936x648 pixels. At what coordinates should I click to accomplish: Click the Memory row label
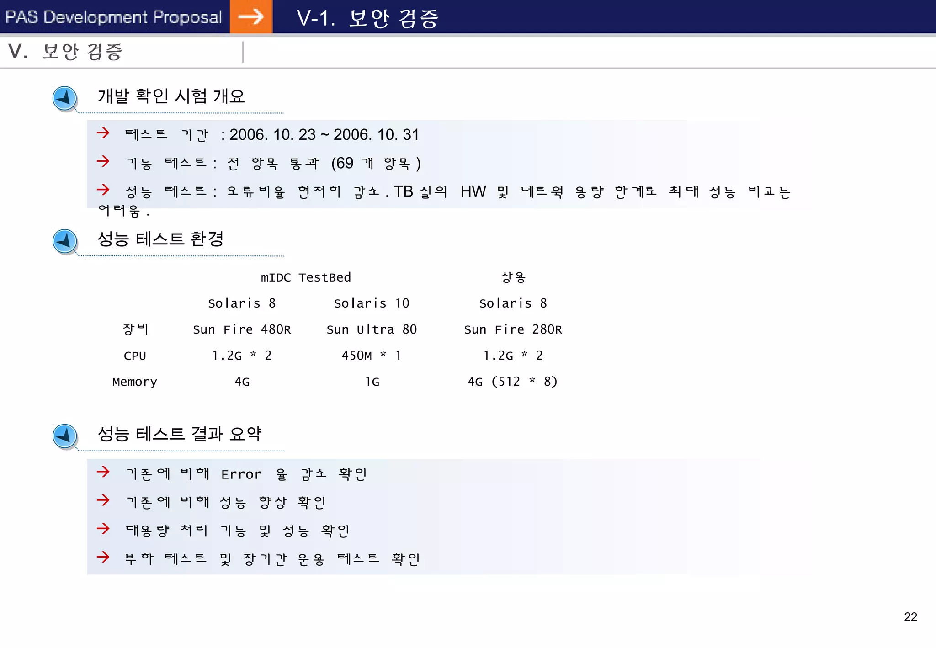[x=135, y=382]
